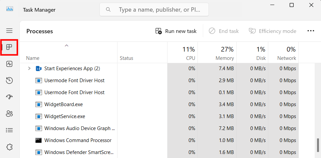Select Windows Audio Device Graph process
The width and height of the screenshot is (321, 158).
pyautogui.click(x=79, y=128)
